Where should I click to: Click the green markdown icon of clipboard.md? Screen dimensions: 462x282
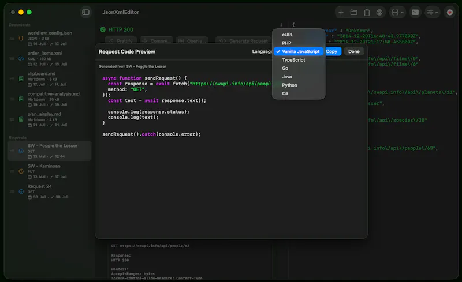(21, 79)
